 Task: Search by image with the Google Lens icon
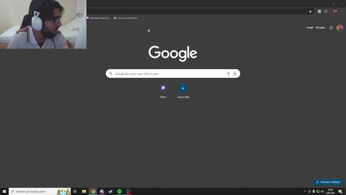click(235, 74)
